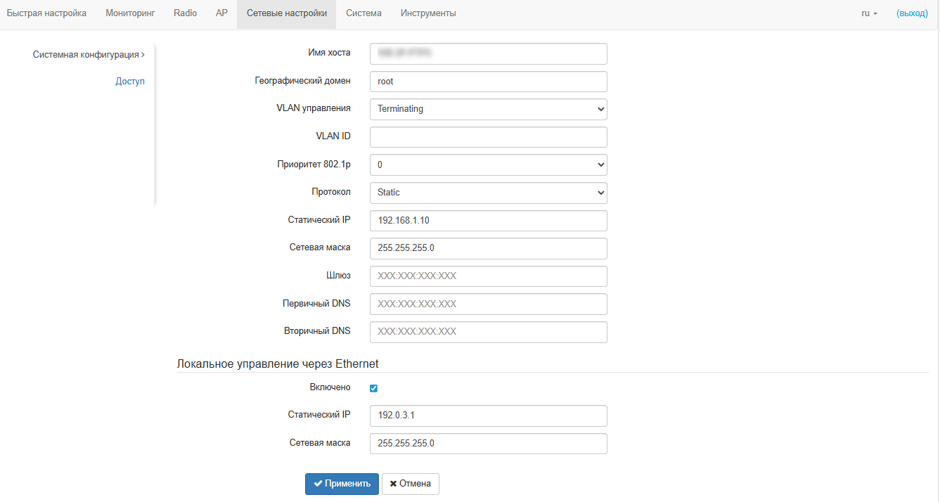The image size is (940, 502).
Task: Click the Отмена button with X icon
Action: [x=411, y=484]
